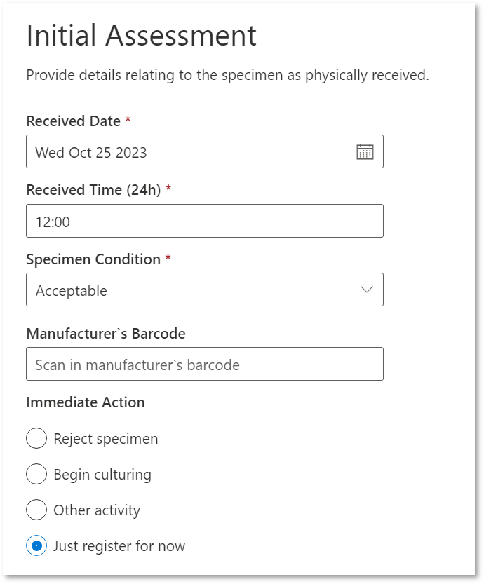Viewport: 484px width, 584px height.
Task: Expand the Specimen Condition dropdown arrow
Action: point(367,290)
